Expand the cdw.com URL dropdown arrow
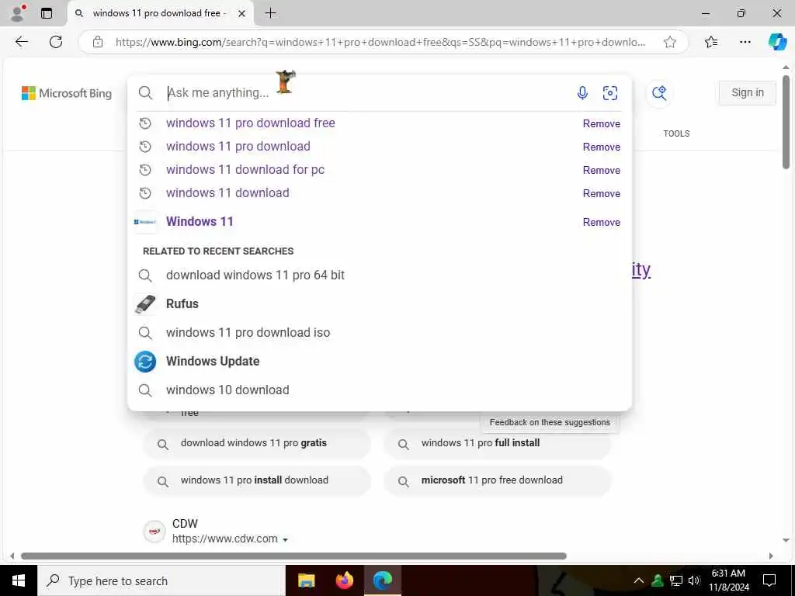The height and width of the screenshot is (596, 795). (x=286, y=540)
